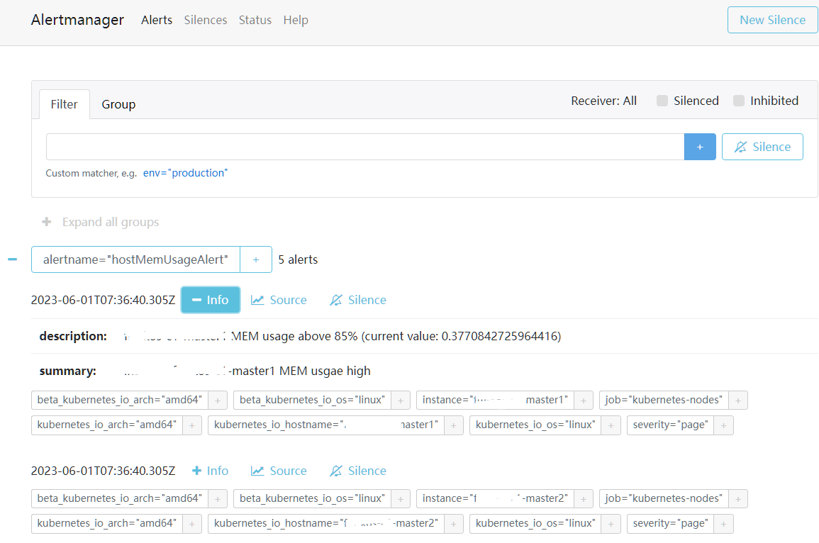Open the Status page in navbar

pyautogui.click(x=255, y=20)
